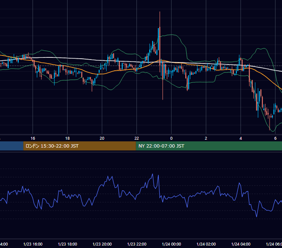Click the 4 hour axis label
The width and height of the screenshot is (282, 248).
point(241,138)
